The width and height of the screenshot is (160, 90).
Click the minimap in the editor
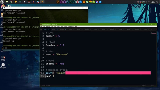coord(153,33)
